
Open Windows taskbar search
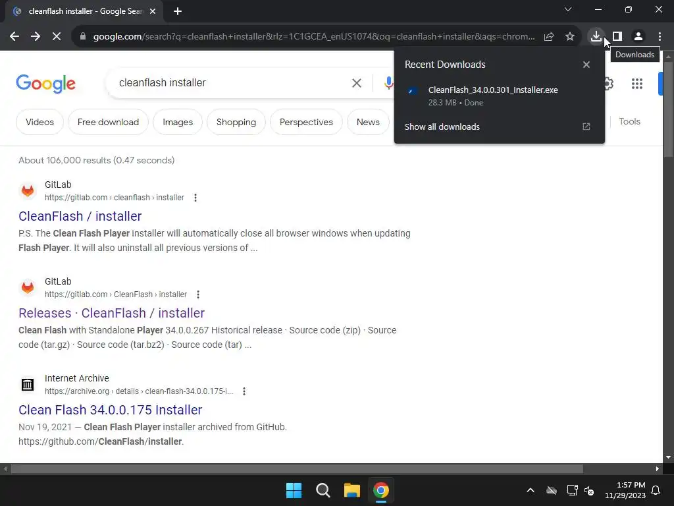click(323, 490)
